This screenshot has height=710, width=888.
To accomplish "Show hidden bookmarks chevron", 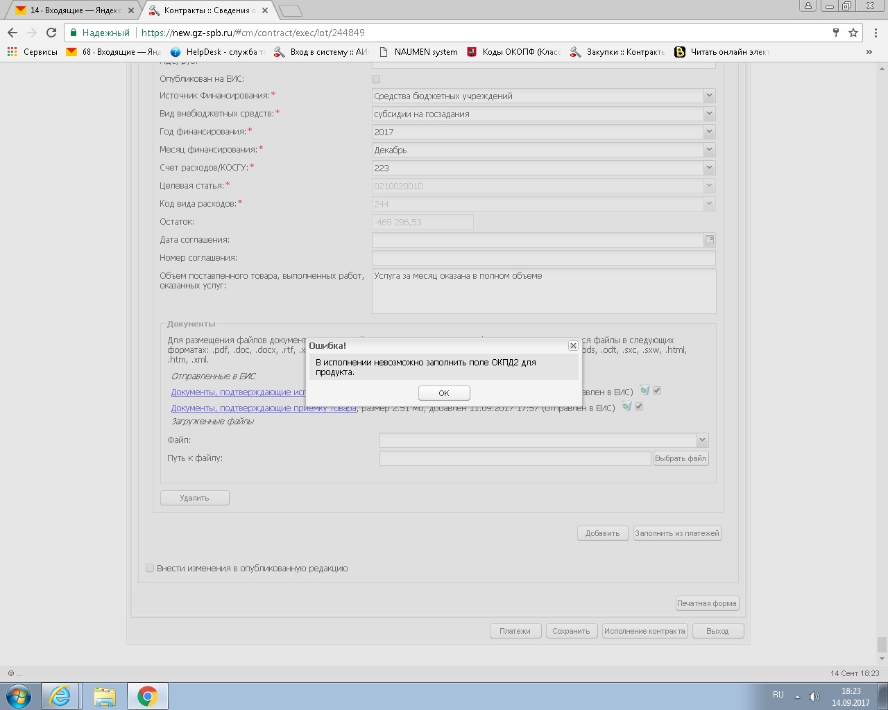I will (869, 52).
